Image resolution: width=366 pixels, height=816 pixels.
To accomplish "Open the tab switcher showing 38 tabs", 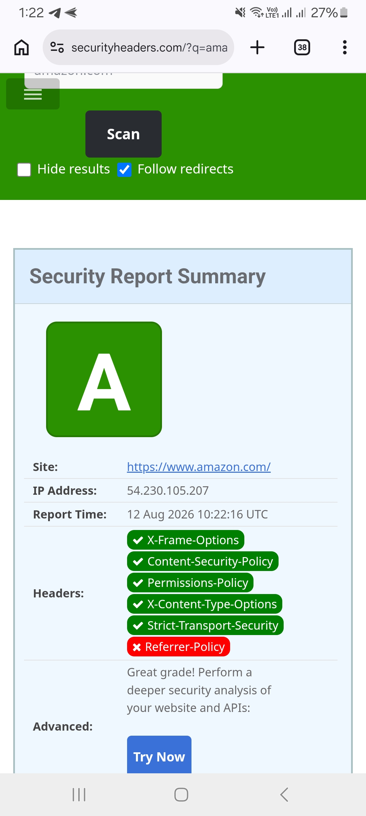I will [x=302, y=47].
